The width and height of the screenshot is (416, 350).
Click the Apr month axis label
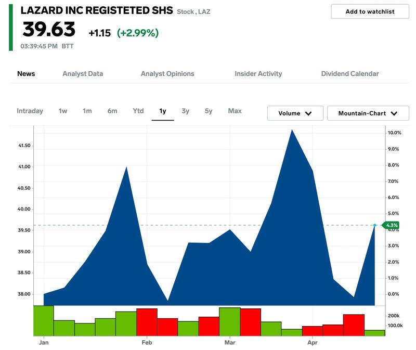tap(313, 342)
